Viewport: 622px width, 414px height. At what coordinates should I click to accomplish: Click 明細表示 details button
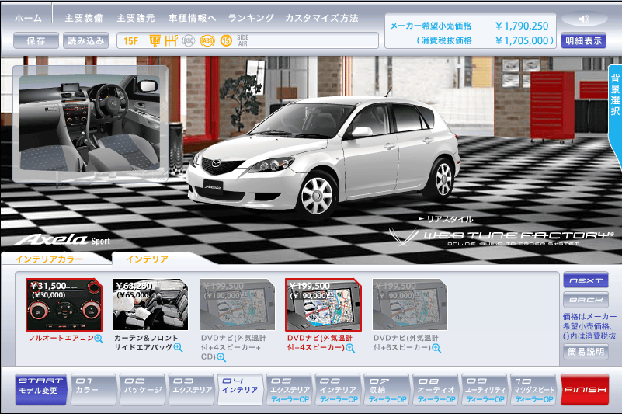click(x=583, y=40)
